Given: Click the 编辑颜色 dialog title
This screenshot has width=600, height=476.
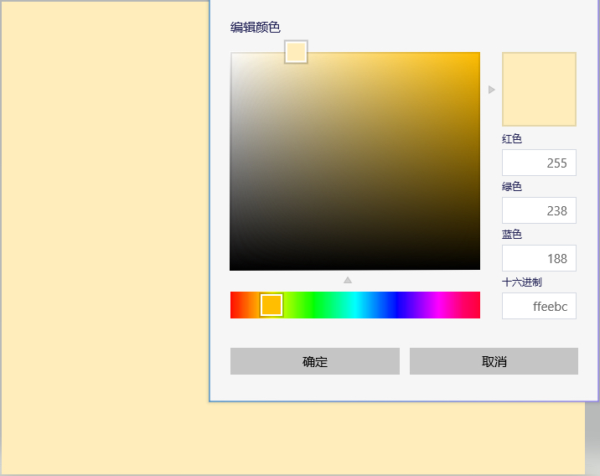Looking at the screenshot, I should click(x=256, y=27).
